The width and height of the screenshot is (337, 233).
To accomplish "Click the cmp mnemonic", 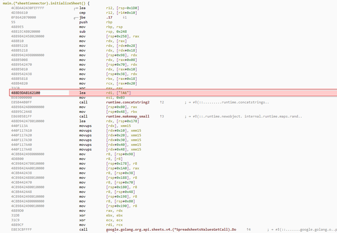I will (x=82, y=13).
